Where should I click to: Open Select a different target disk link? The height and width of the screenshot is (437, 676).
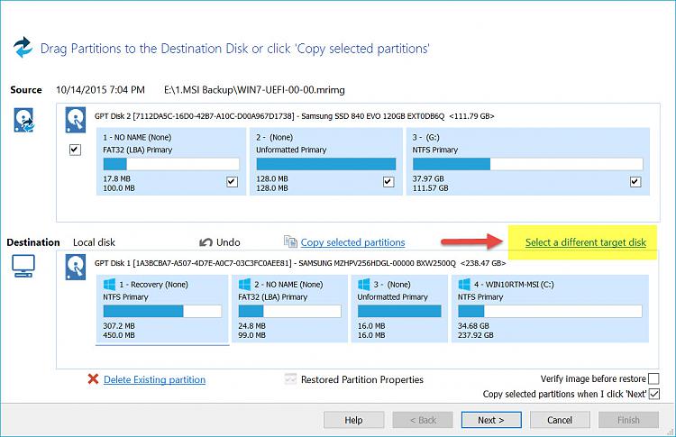click(x=585, y=242)
